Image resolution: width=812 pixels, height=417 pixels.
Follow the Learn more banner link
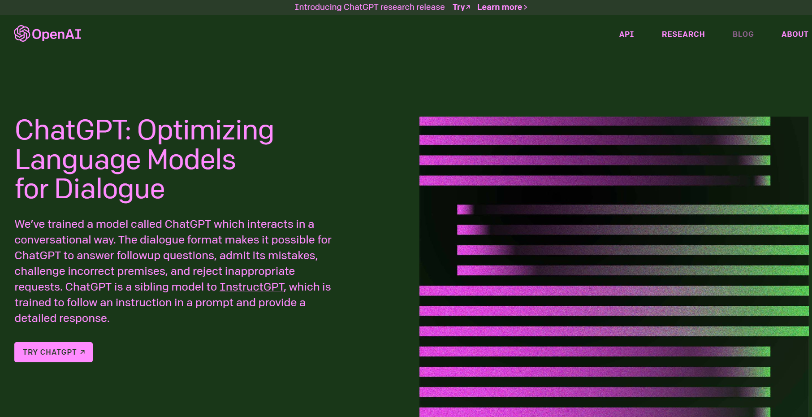coord(499,7)
